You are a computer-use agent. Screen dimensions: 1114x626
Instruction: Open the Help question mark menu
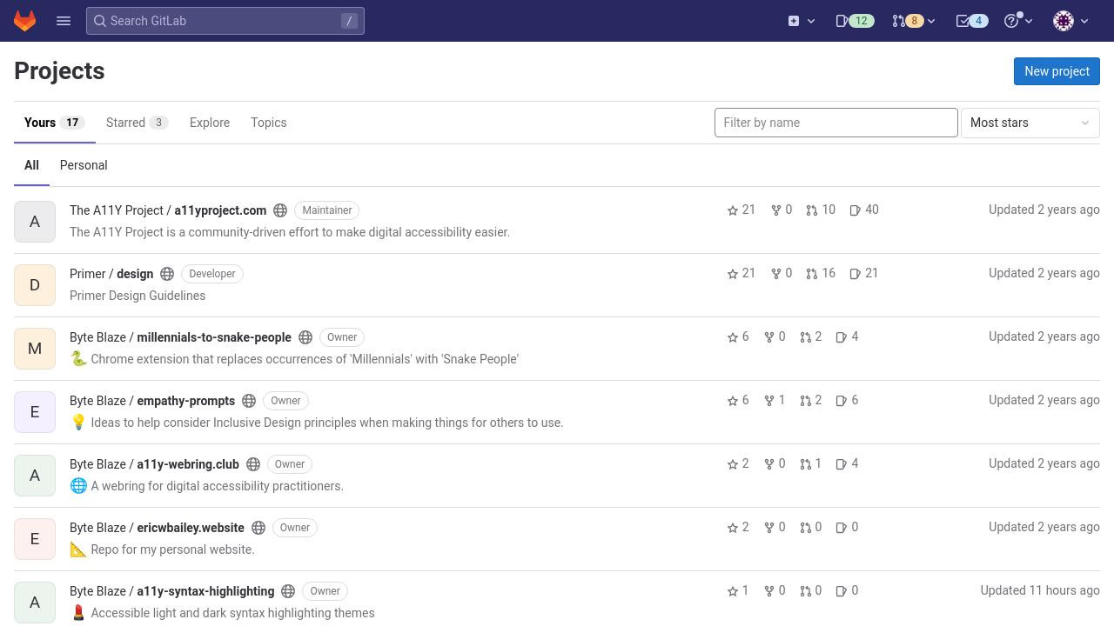pos(1018,21)
